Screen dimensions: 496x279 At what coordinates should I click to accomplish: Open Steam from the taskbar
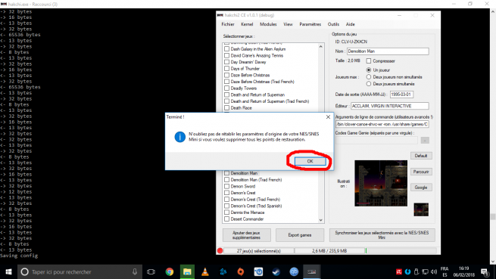point(276,271)
